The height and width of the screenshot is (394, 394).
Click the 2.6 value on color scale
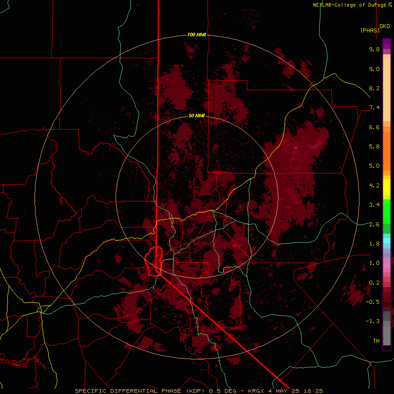point(374,224)
